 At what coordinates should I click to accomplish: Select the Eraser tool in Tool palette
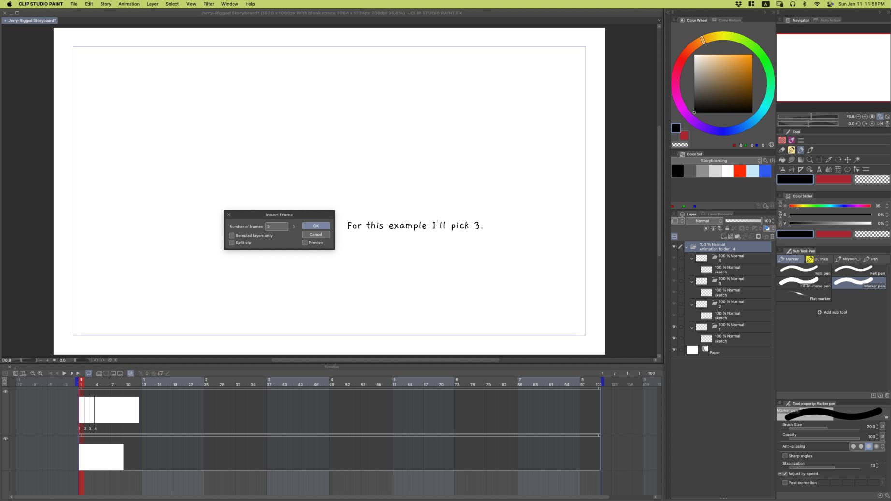click(782, 150)
